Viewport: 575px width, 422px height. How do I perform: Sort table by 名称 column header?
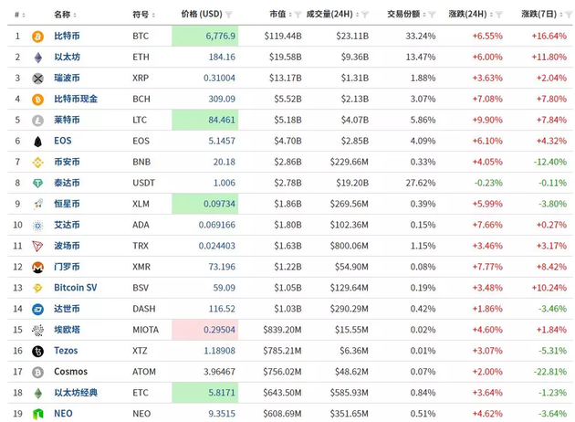65,15
